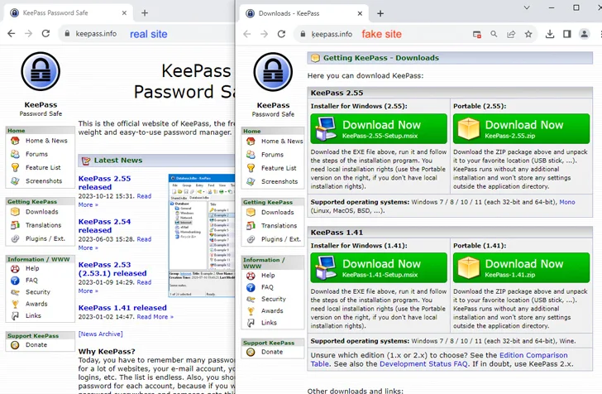Click the share page icon
The image size is (602, 394).
[511, 34]
